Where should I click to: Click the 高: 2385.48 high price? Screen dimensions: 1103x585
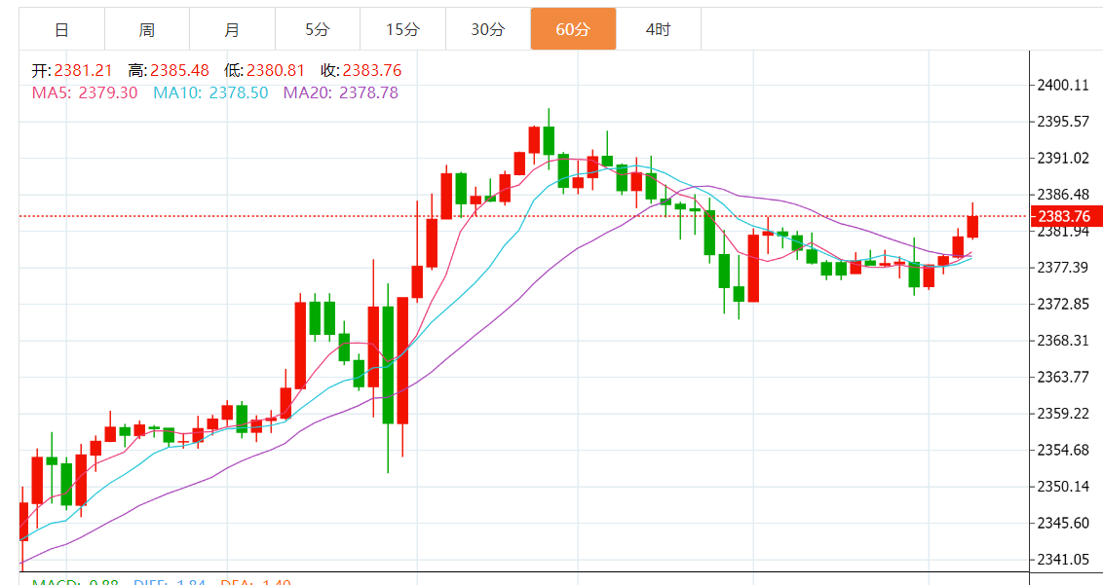169,70
